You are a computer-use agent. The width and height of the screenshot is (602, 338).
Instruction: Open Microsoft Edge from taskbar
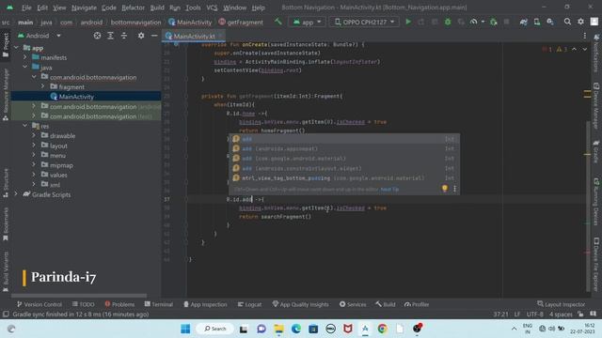296,329
